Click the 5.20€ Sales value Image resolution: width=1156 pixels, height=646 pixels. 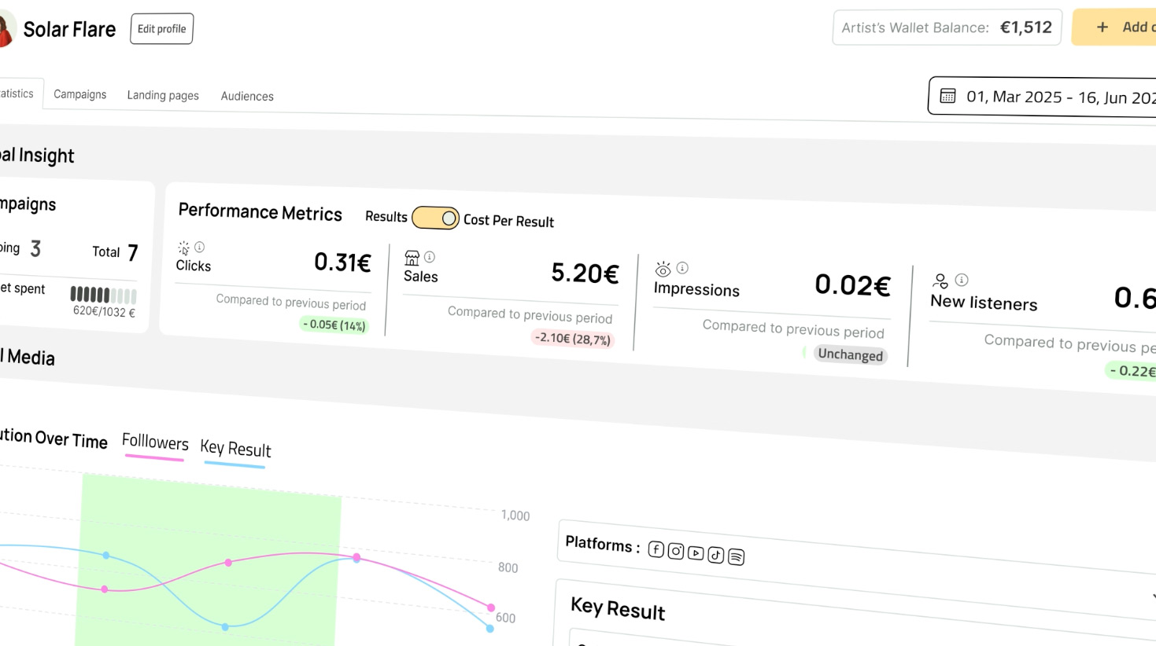[585, 273]
